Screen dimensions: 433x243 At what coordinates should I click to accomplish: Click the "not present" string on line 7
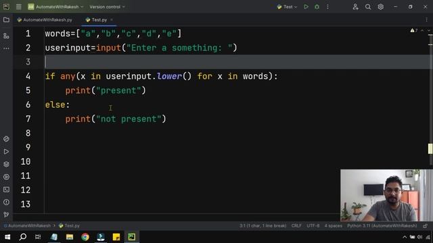click(129, 119)
